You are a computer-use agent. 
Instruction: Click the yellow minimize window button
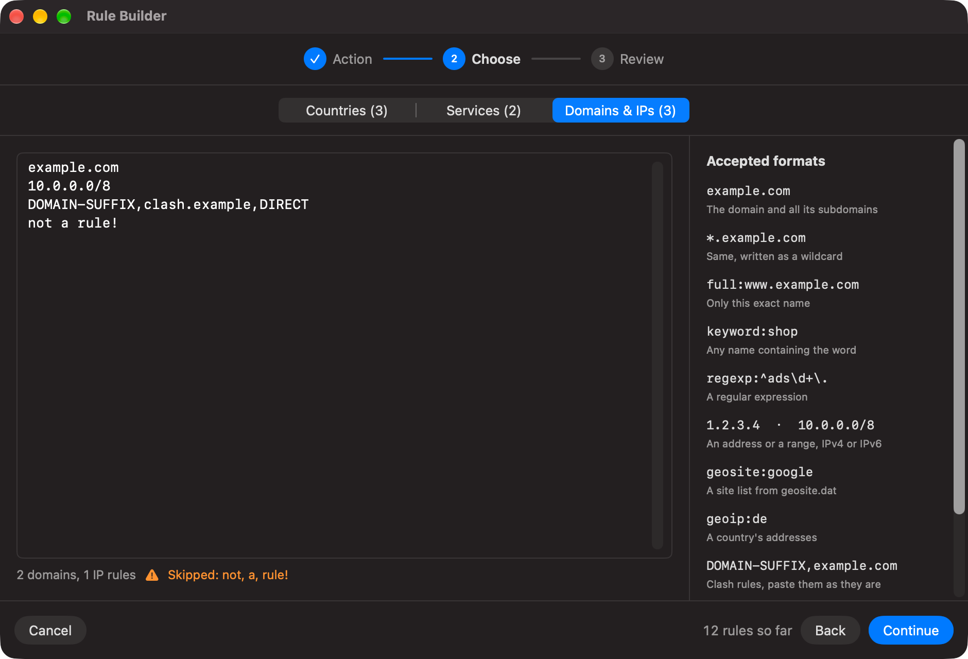(x=40, y=16)
